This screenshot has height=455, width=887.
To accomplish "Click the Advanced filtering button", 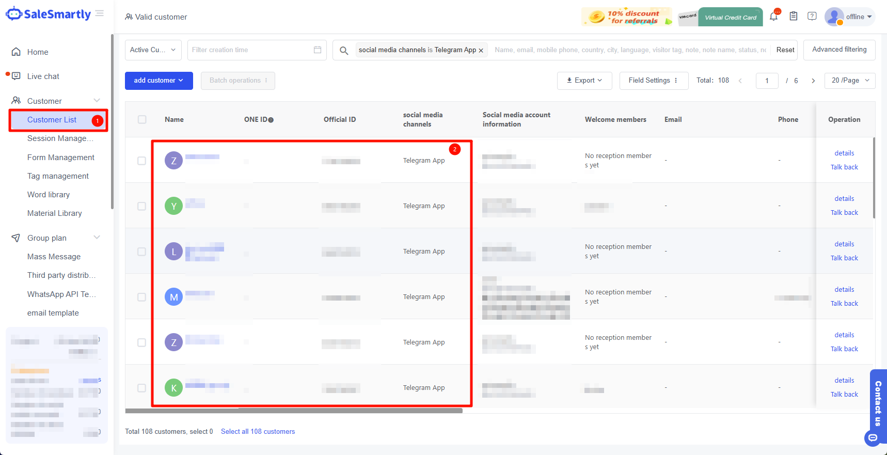I will tap(839, 50).
